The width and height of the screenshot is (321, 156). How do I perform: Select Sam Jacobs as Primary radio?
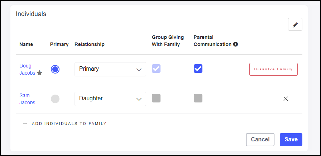pos(55,99)
